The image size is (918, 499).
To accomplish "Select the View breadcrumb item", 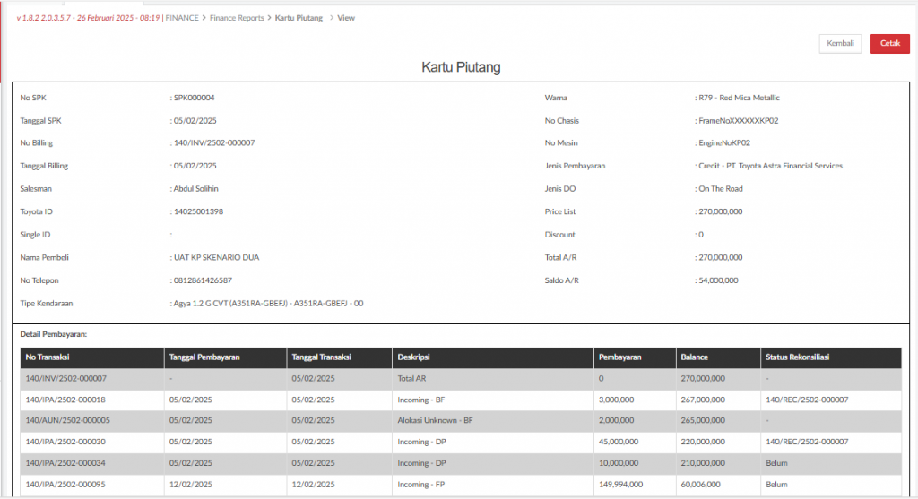I will (x=346, y=18).
